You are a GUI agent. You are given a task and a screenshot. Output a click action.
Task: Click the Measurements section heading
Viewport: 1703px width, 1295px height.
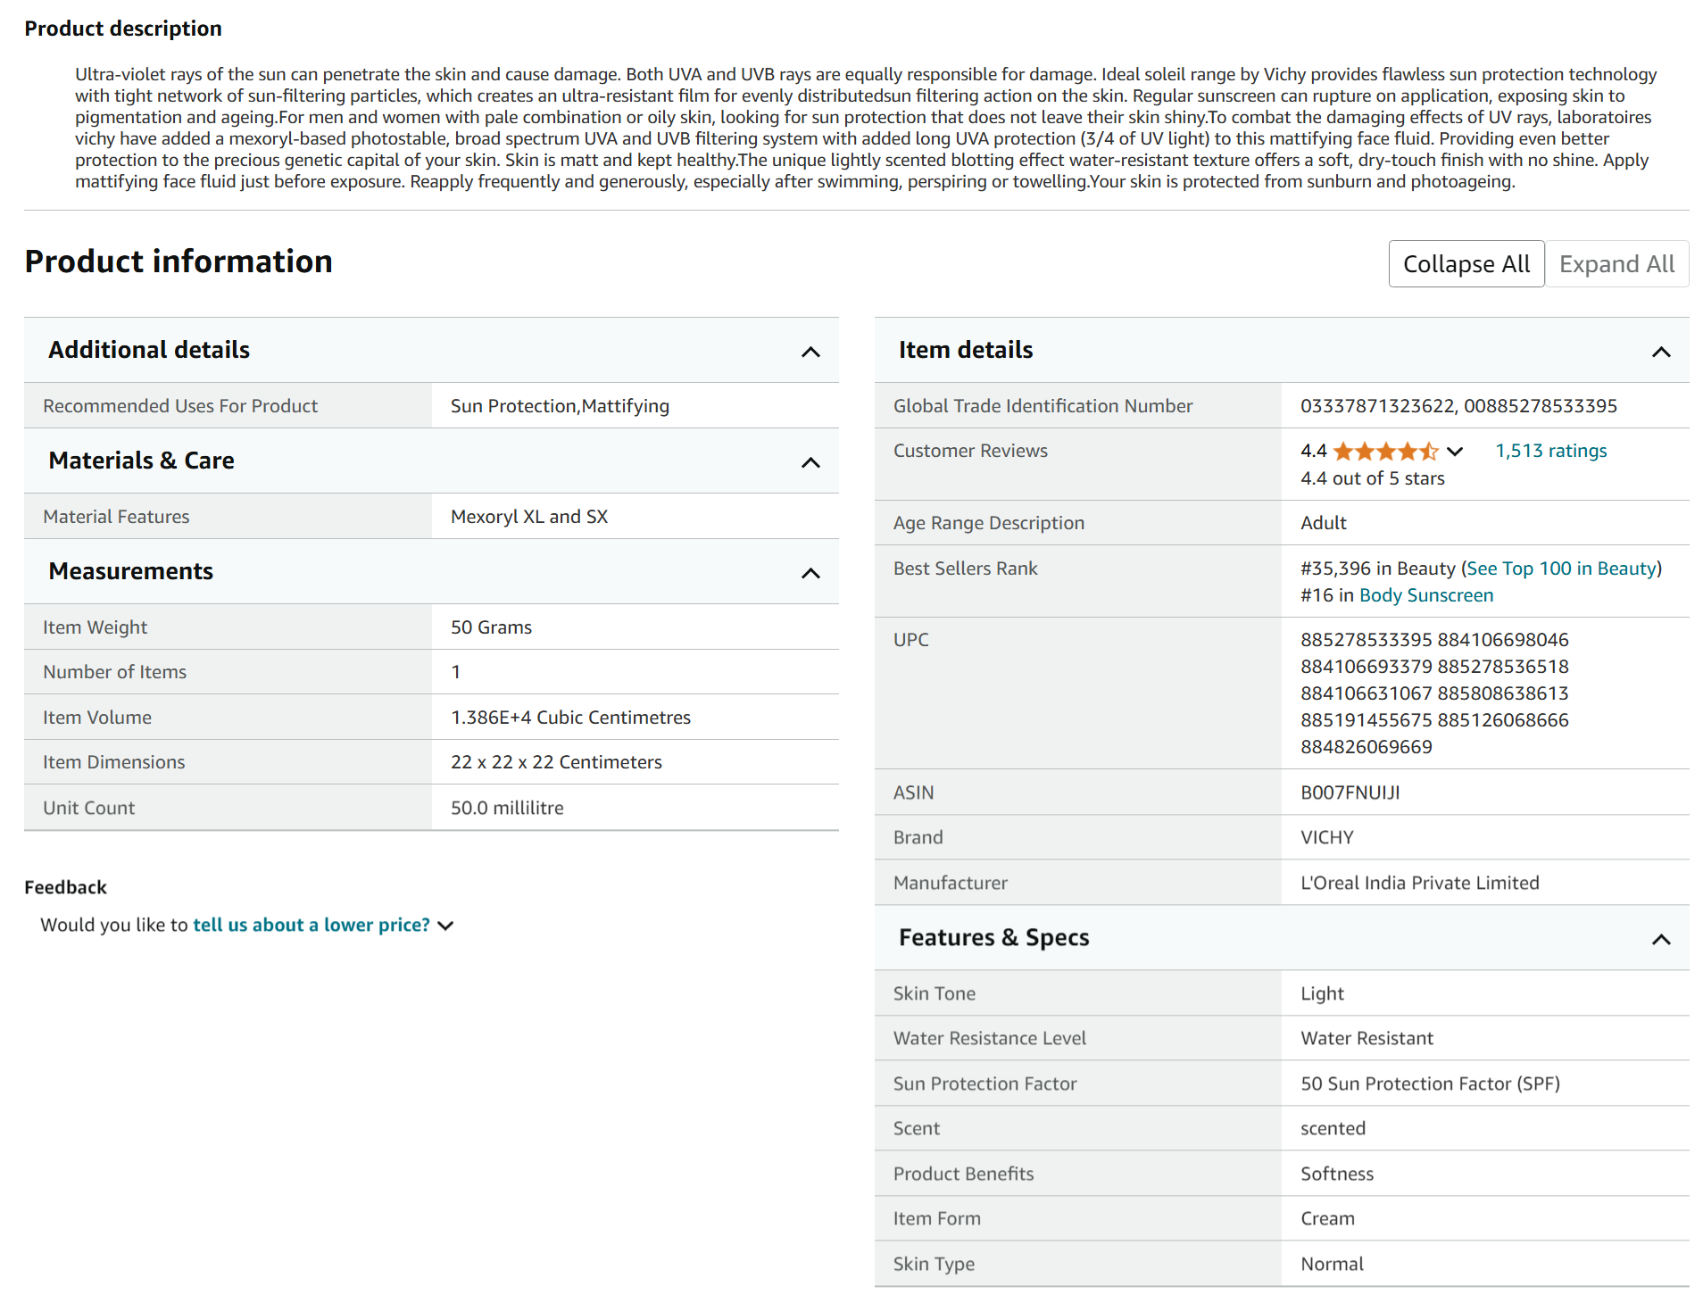pyautogui.click(x=131, y=571)
